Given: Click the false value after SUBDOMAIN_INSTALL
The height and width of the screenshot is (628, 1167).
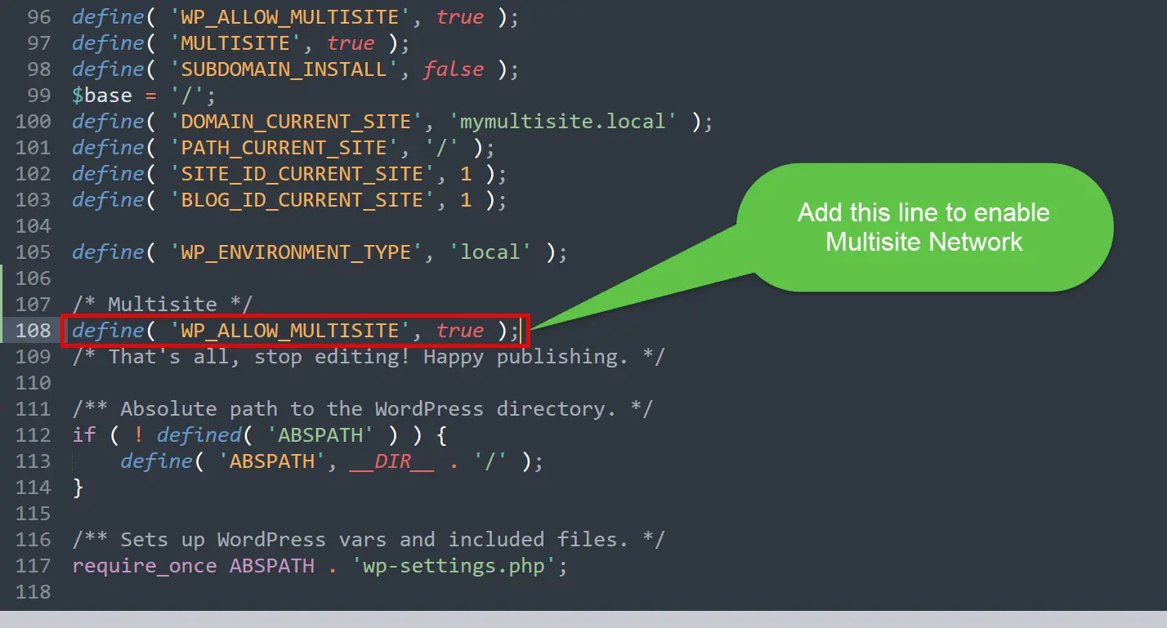Looking at the screenshot, I should [x=453, y=69].
